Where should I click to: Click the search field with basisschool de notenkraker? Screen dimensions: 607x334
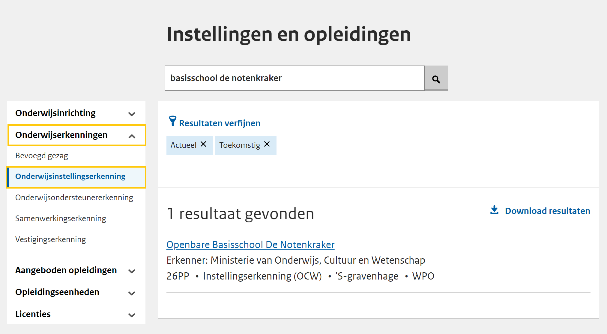coord(295,78)
